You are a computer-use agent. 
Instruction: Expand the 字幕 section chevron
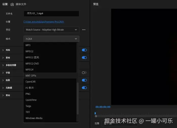click(3, 73)
